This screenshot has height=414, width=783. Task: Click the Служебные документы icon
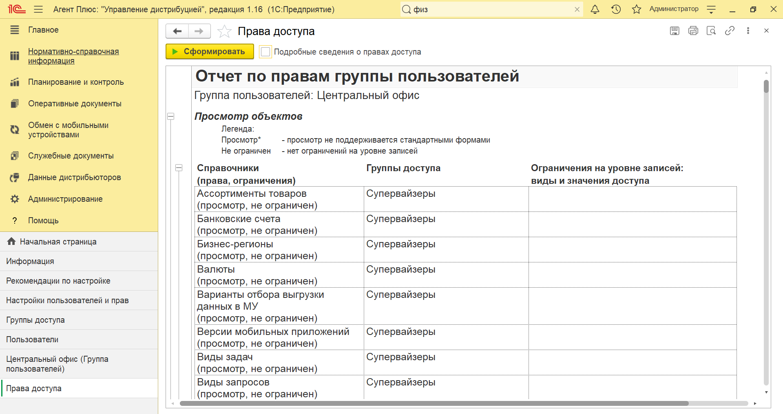15,156
